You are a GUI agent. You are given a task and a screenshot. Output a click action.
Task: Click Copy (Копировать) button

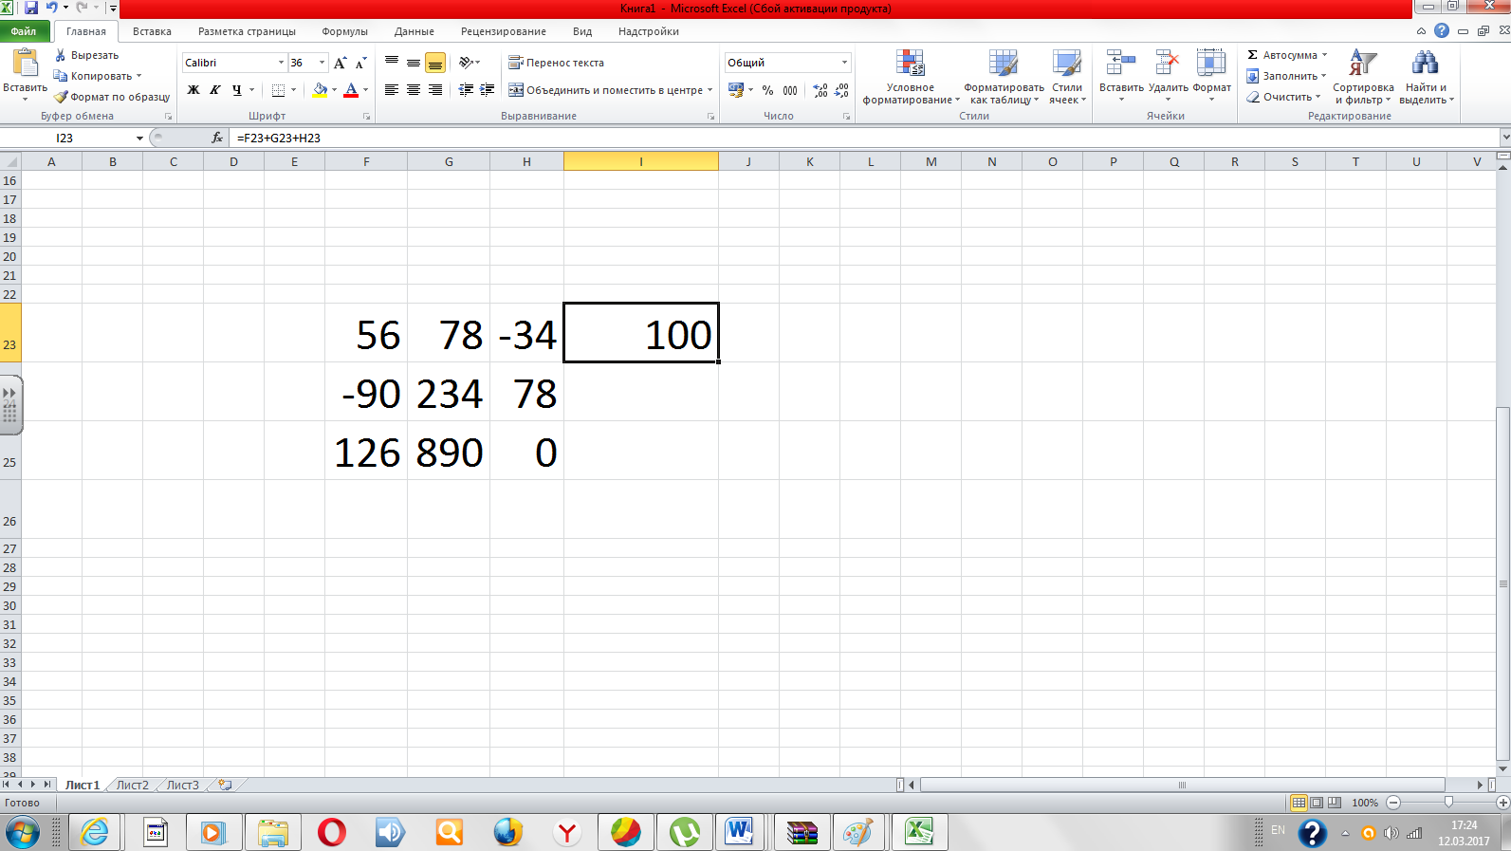[93, 76]
